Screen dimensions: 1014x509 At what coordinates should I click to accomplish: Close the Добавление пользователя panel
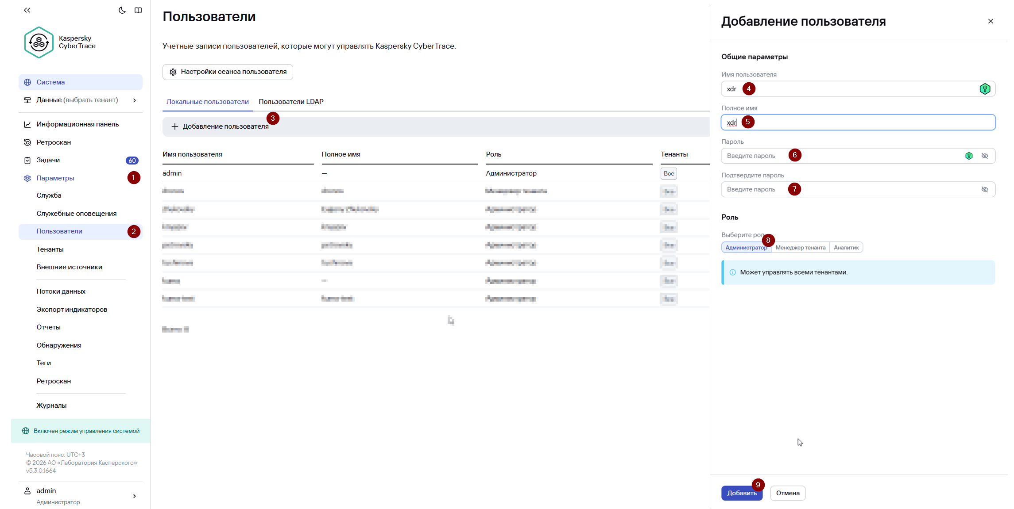991,21
